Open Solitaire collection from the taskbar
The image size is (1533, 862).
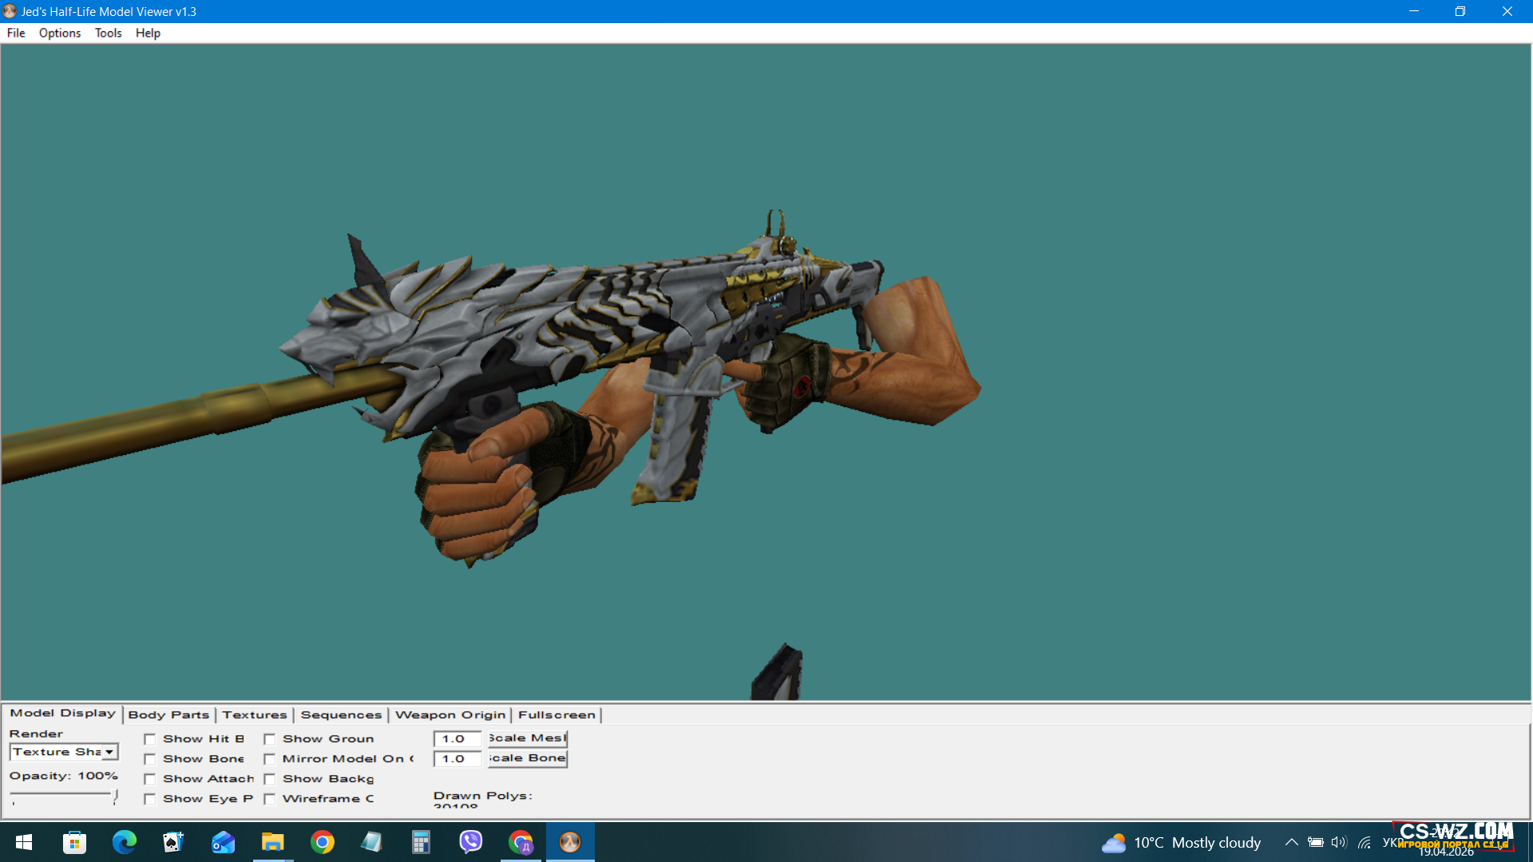(173, 842)
